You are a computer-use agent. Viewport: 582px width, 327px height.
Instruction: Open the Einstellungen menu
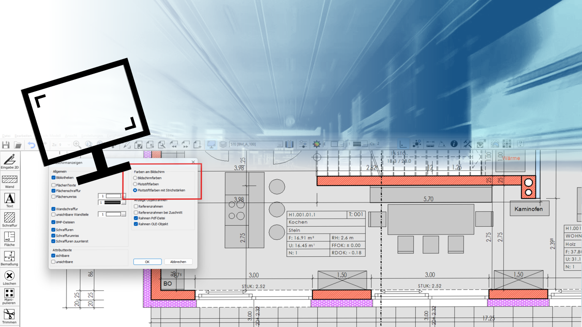pyautogui.click(x=93, y=136)
